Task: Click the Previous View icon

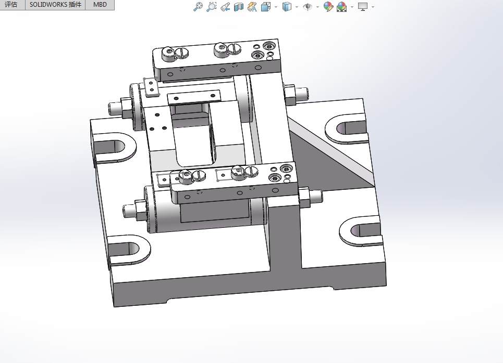Action: coord(225,7)
